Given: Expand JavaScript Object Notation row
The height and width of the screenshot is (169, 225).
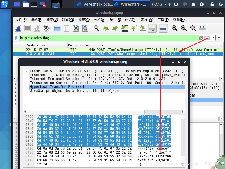Looking at the screenshot, I should (x=26, y=91).
